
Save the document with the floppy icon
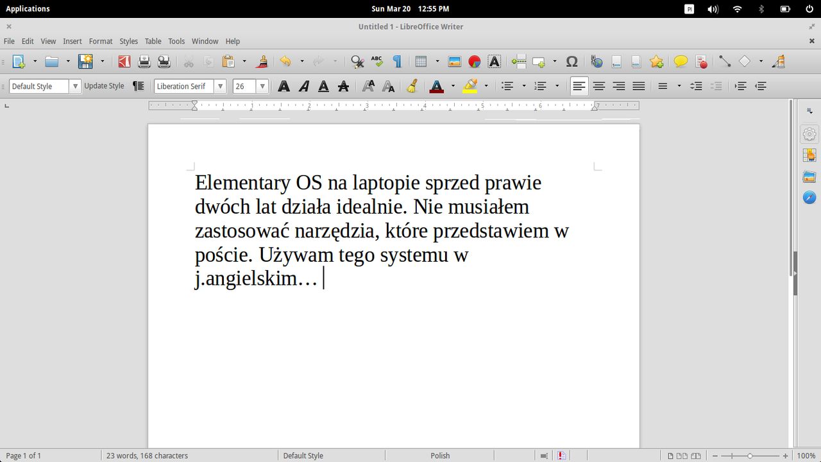85,62
